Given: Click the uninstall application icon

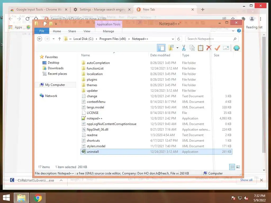Looking at the screenshot, I should (84, 151).
